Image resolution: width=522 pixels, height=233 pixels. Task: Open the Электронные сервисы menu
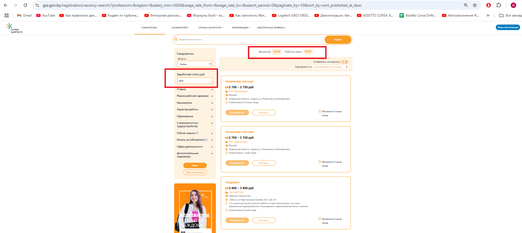pos(271,28)
